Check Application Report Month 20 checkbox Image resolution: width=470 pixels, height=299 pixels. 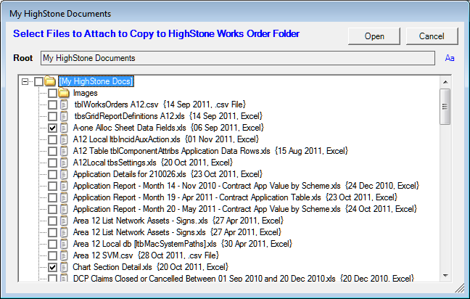point(52,209)
